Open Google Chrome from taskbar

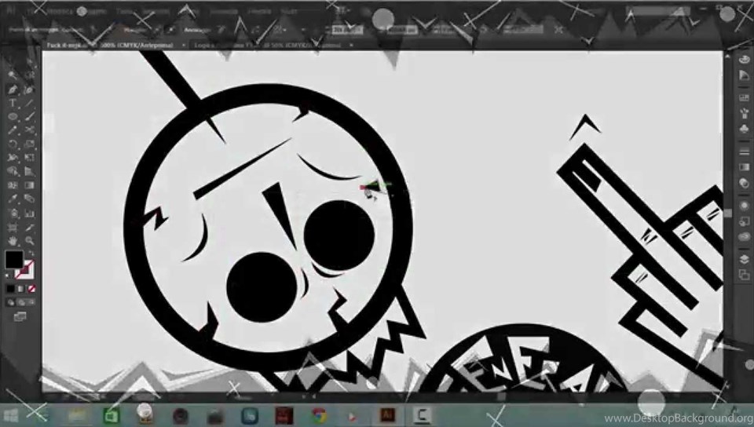320,415
